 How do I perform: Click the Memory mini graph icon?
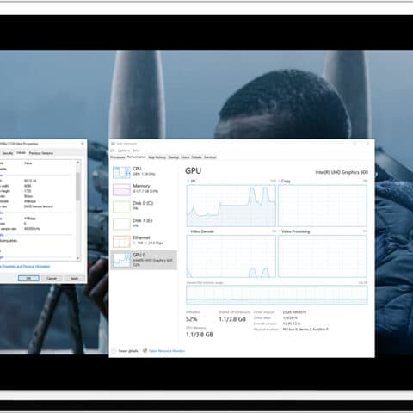click(x=121, y=189)
